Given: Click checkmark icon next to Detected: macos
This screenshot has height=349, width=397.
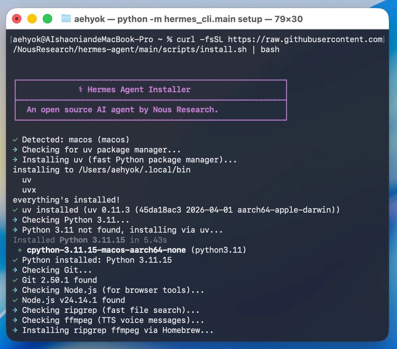Looking at the screenshot, I should (15, 139).
